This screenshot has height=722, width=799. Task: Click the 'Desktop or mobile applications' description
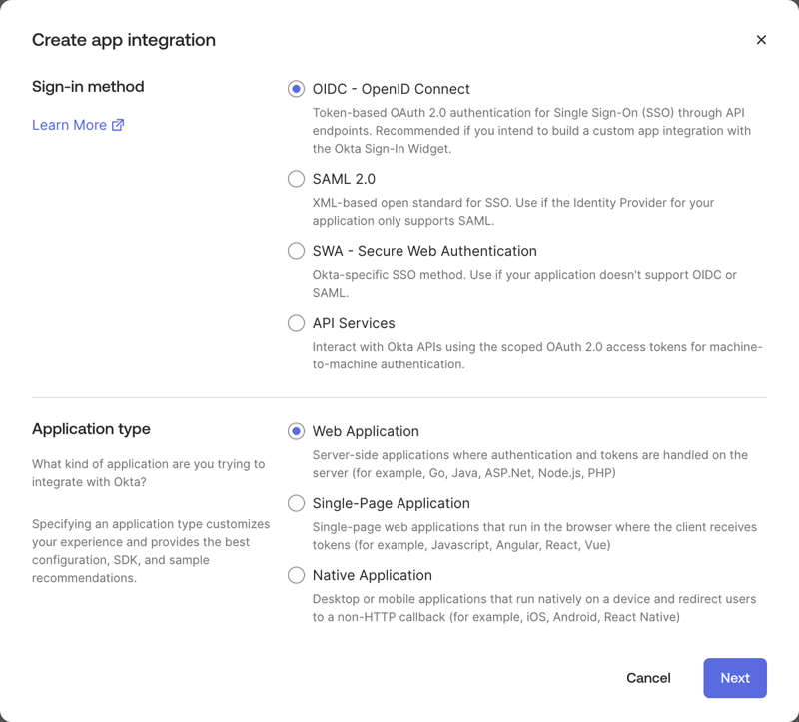point(534,608)
